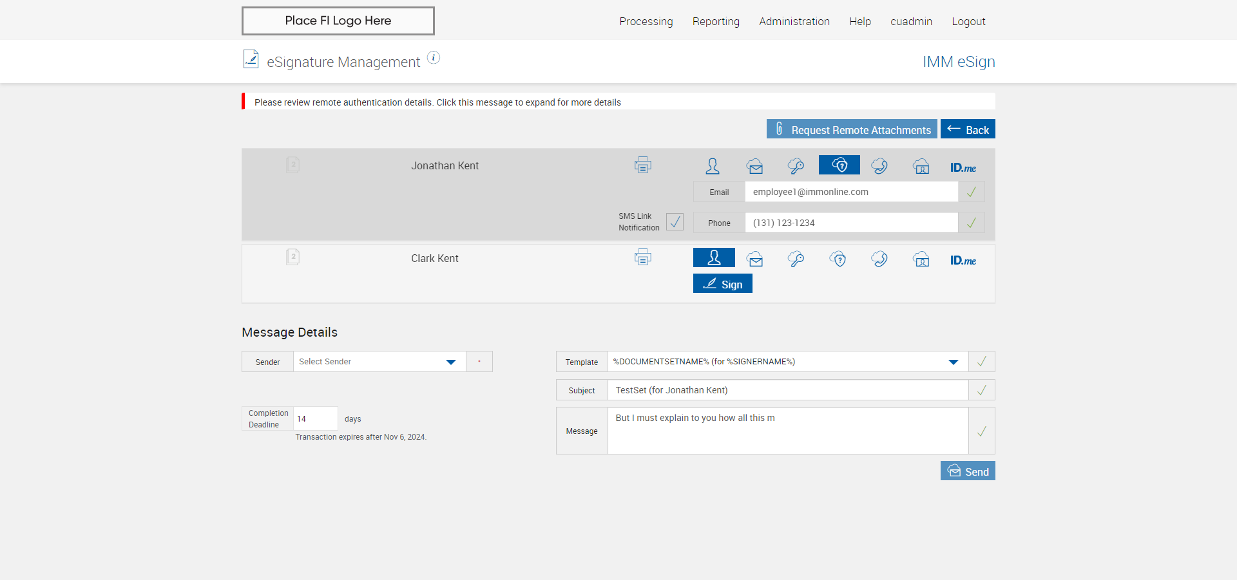Select photo ID verification for Clark Kent
Viewport: 1237px width, 580px height.
921,259
